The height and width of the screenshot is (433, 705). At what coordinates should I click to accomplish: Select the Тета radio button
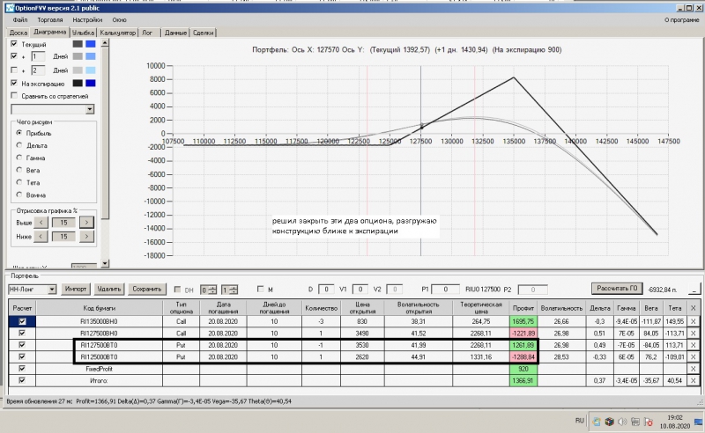click(19, 182)
